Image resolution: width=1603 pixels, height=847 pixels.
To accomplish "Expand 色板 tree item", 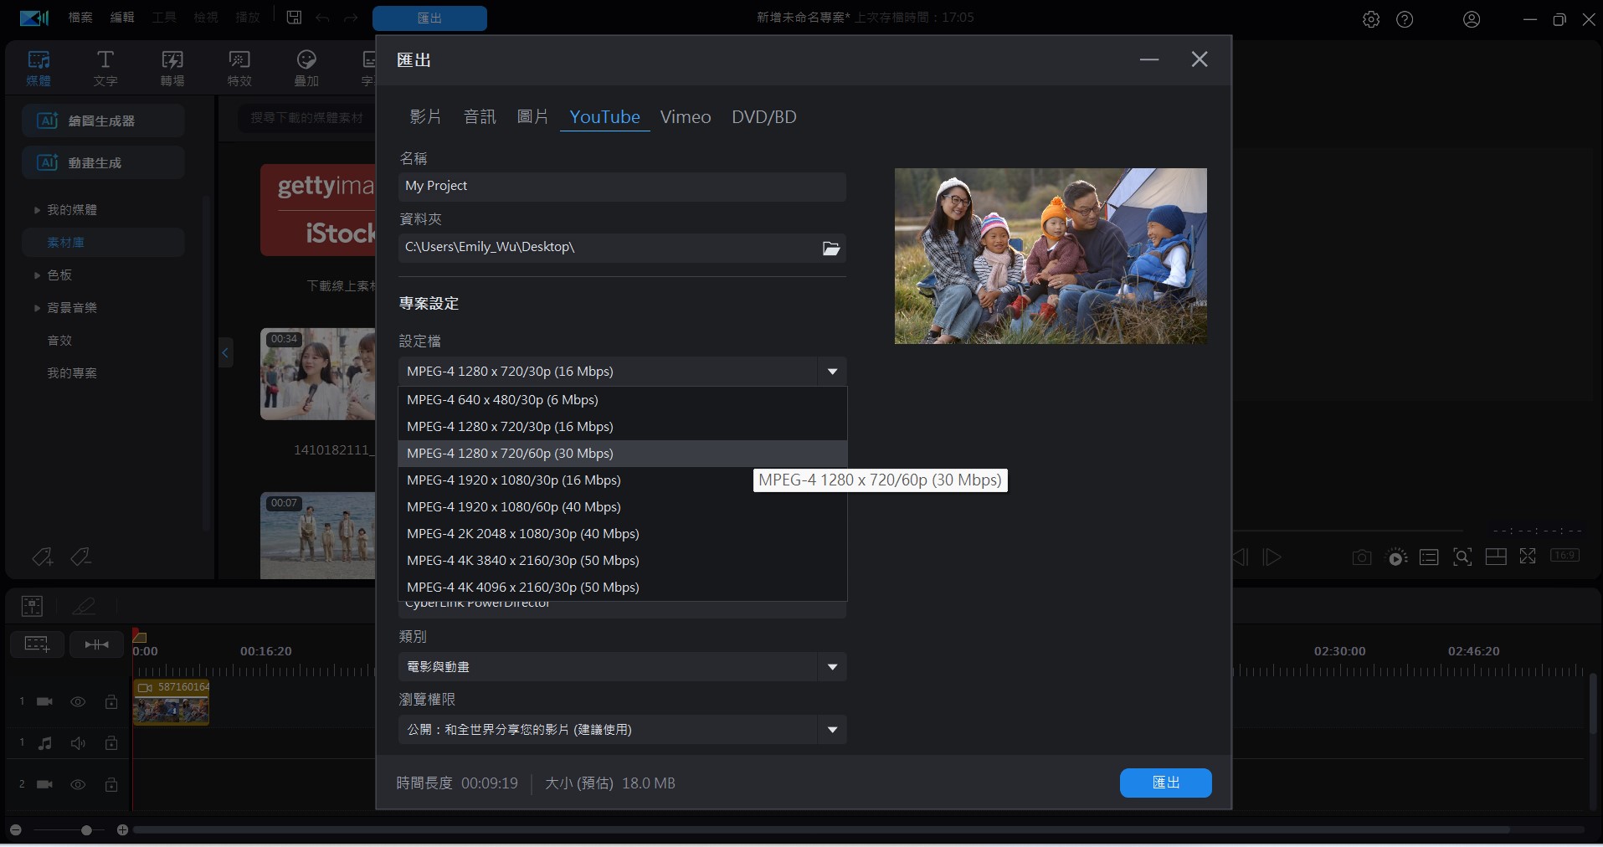I will point(37,275).
